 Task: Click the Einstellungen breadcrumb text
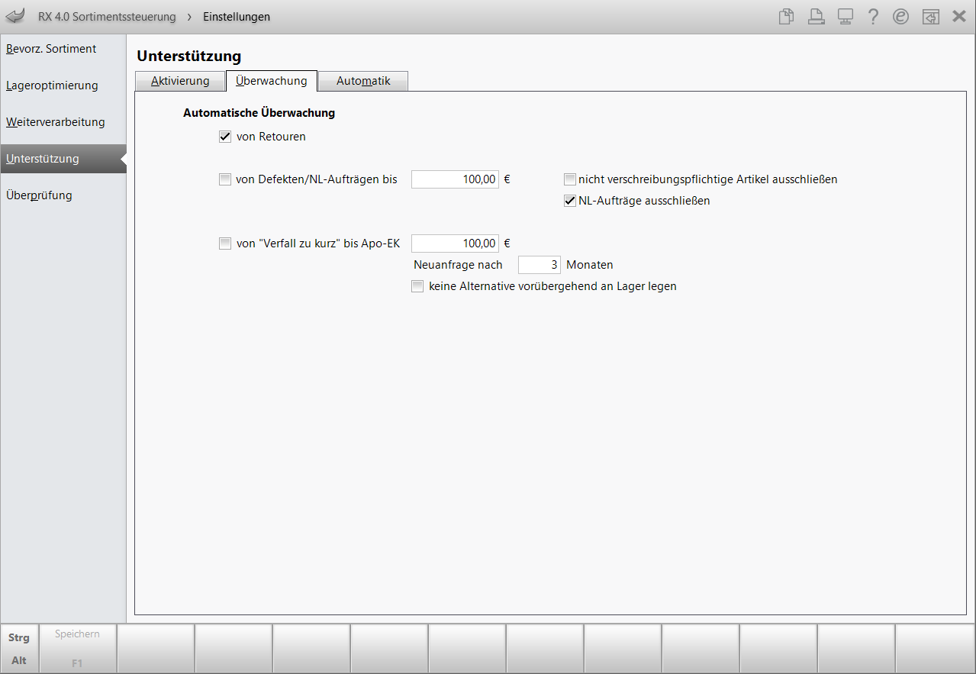237,17
